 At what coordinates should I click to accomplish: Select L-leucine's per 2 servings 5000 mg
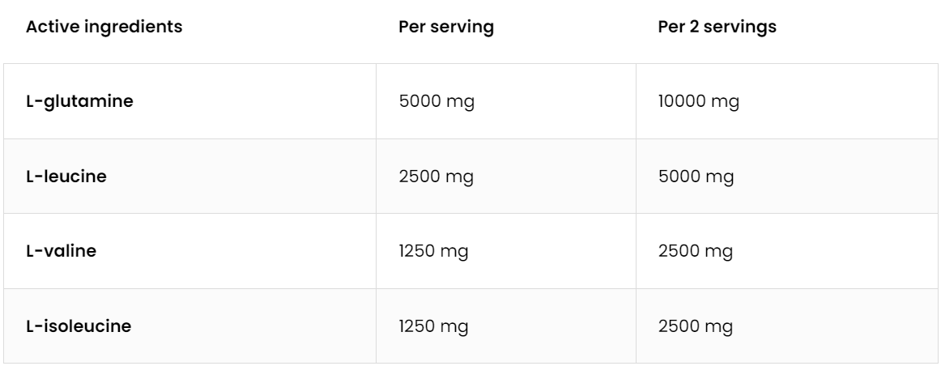(x=696, y=177)
